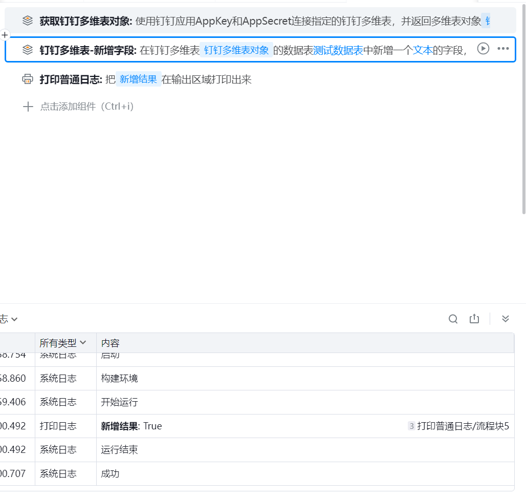Click the printer icon of 打印普通日志 step
The height and width of the screenshot is (497, 526).
click(28, 79)
